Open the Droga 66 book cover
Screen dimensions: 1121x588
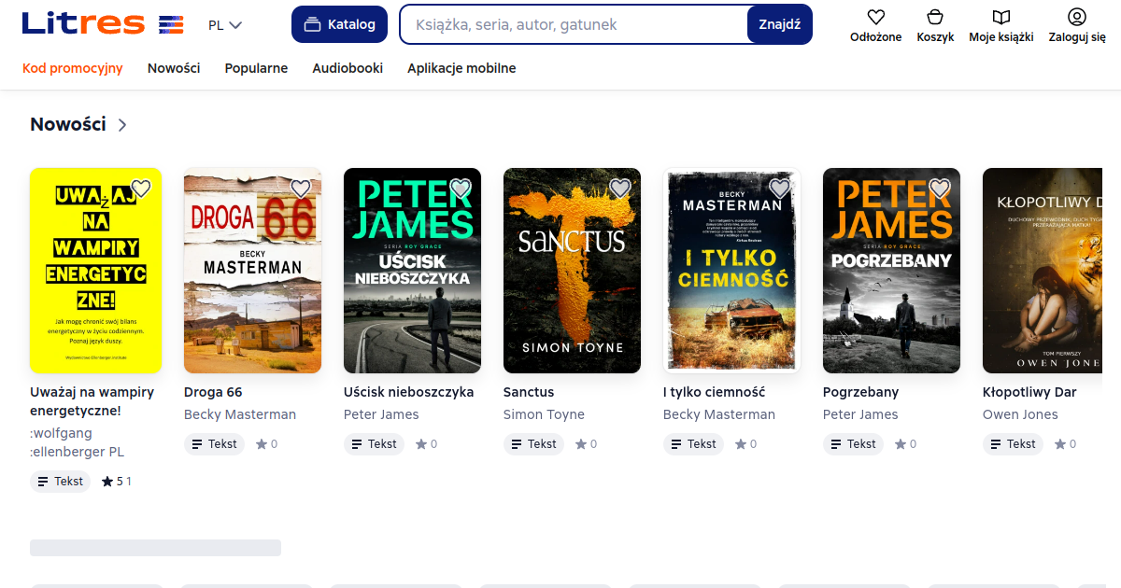coord(252,271)
